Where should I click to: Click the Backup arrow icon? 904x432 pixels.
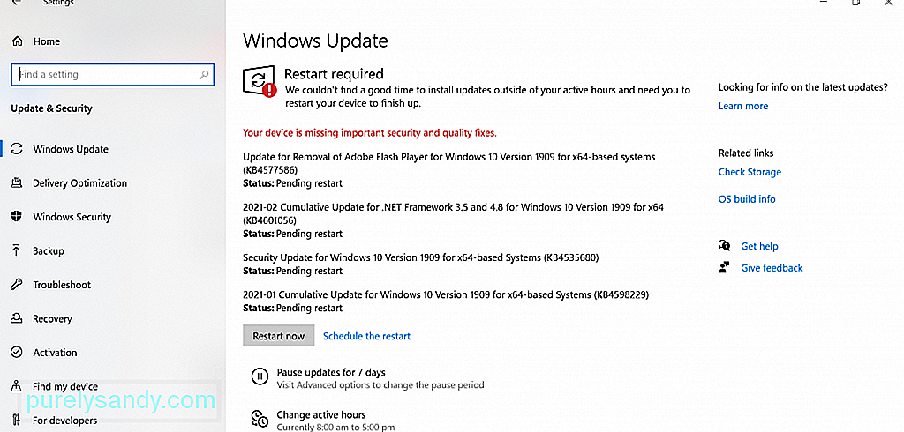tap(17, 251)
